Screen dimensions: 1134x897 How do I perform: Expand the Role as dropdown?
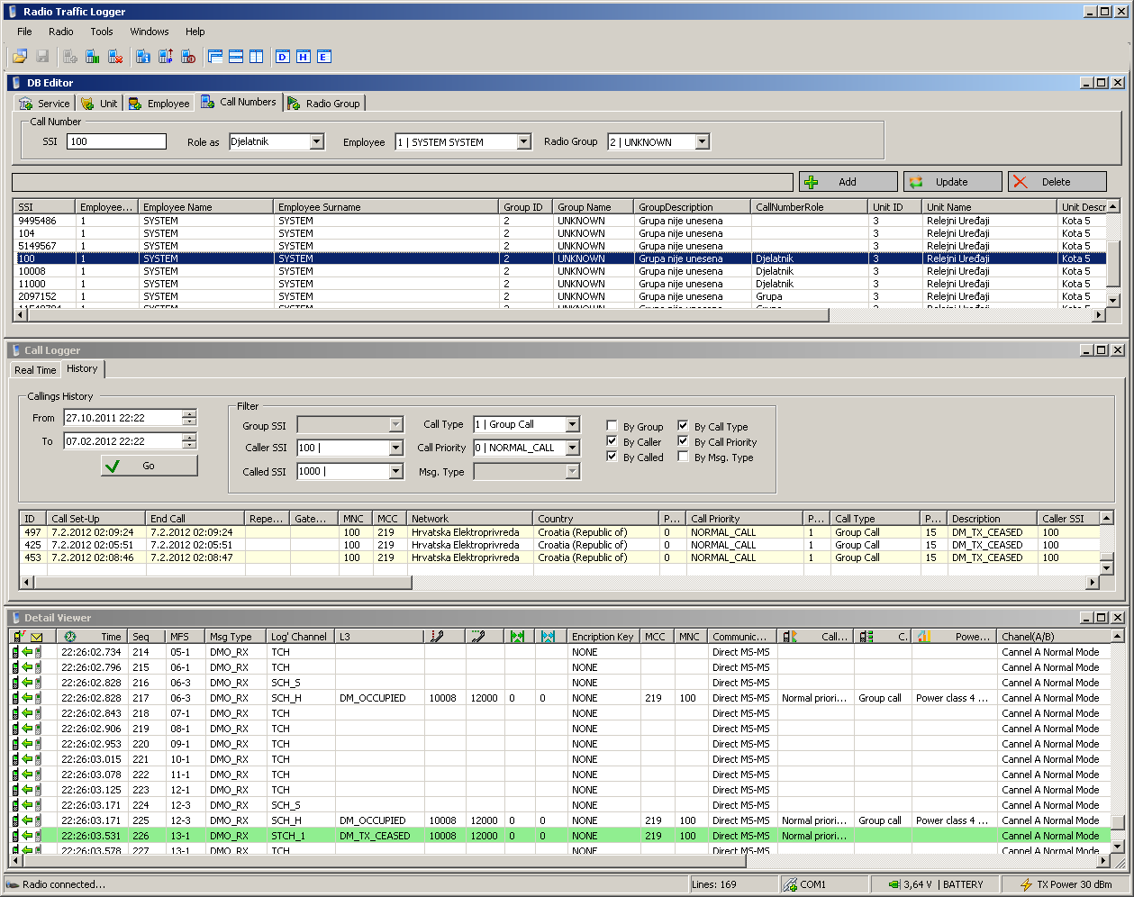pos(316,141)
